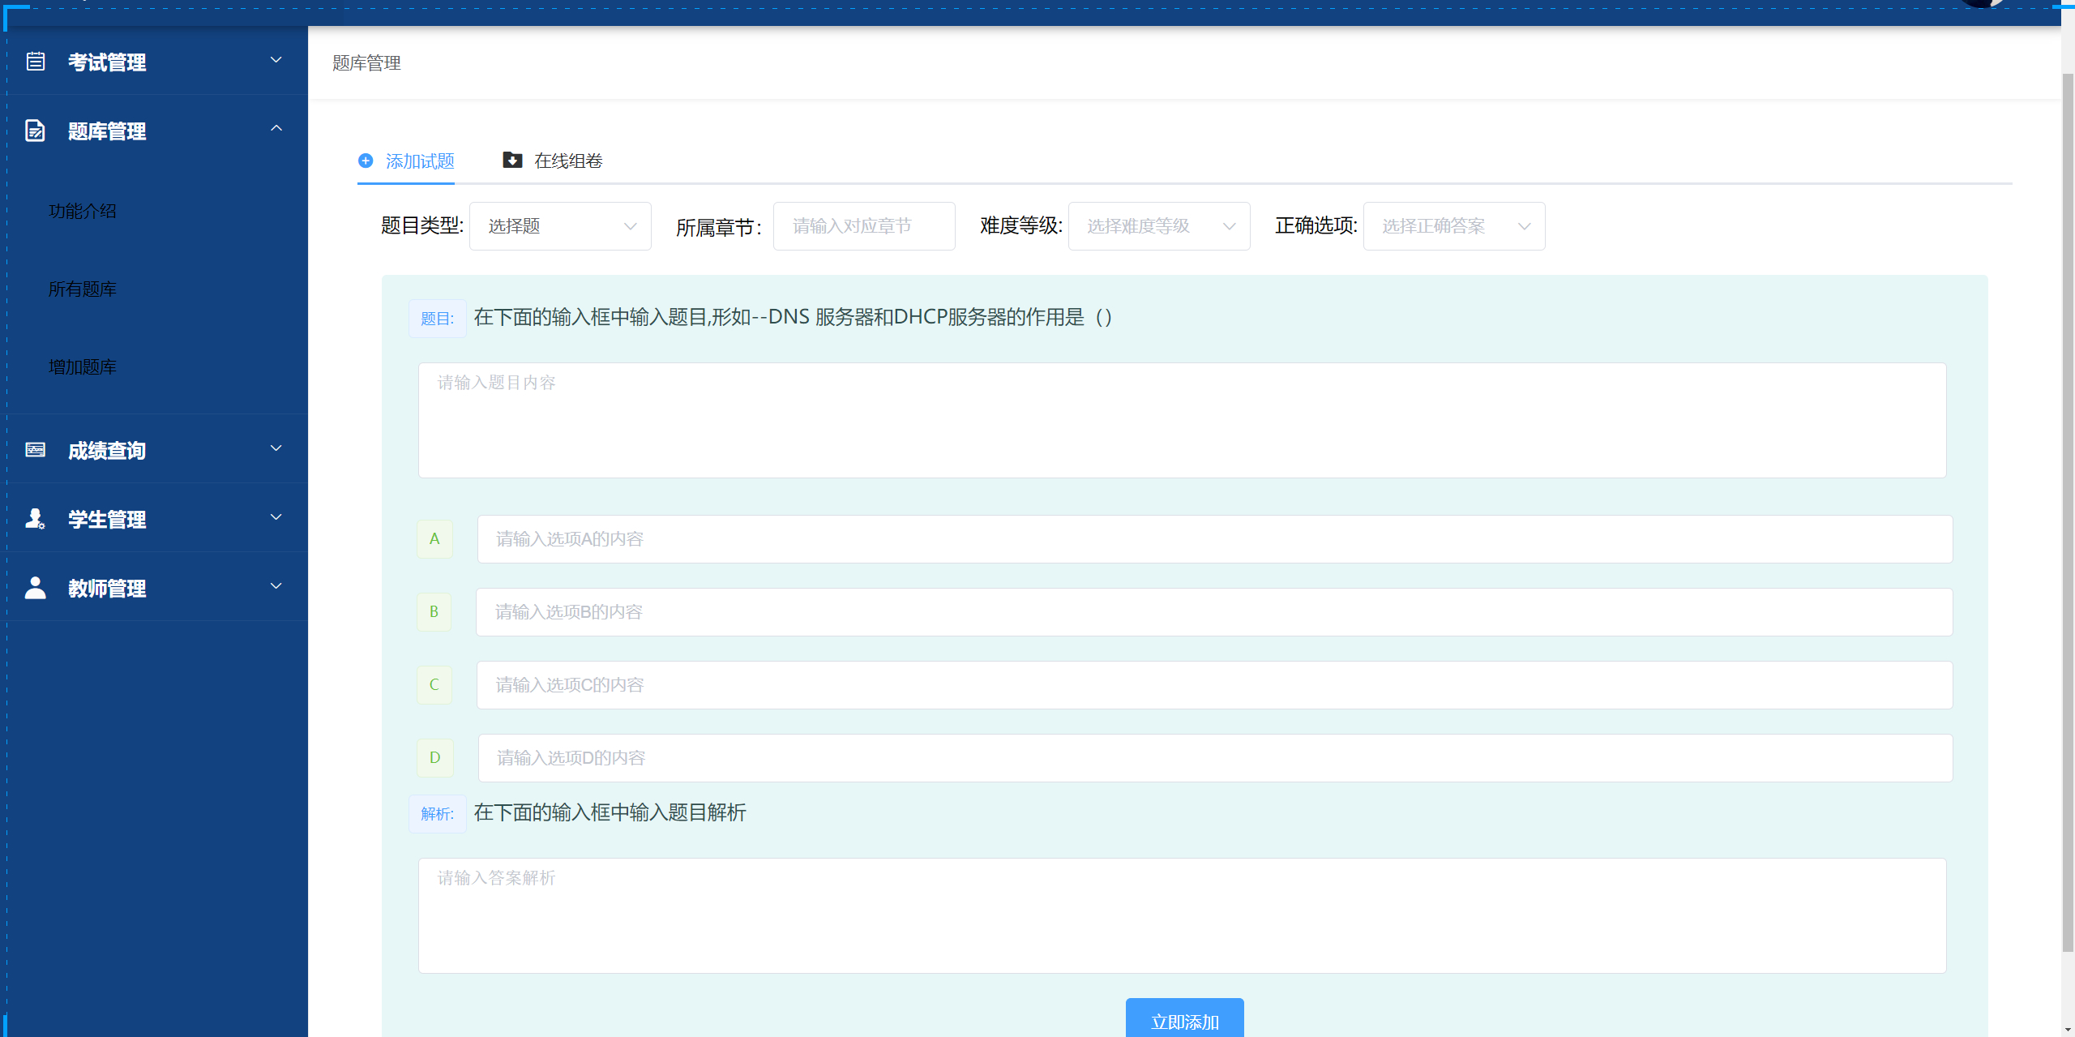Click the 立即添加 submit button
The image size is (2075, 1037).
click(x=1184, y=1020)
